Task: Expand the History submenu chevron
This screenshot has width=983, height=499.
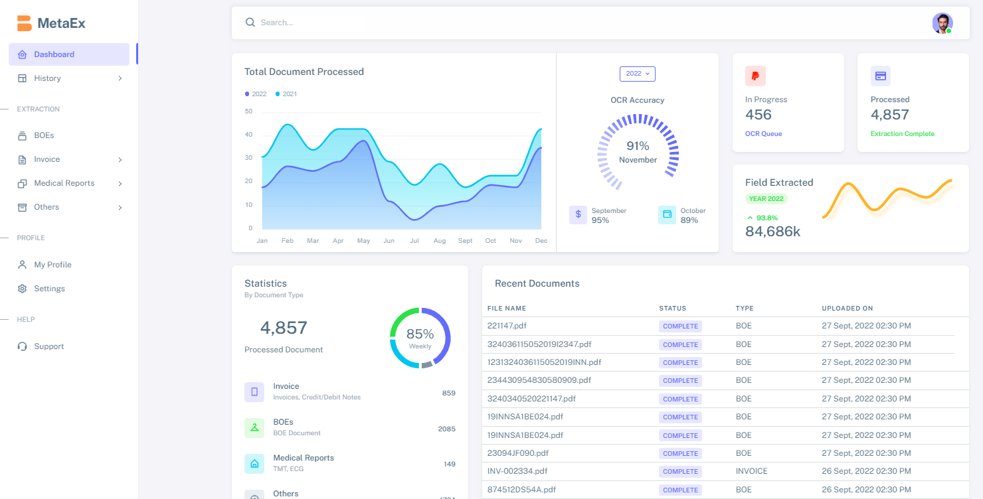Action: [x=120, y=78]
